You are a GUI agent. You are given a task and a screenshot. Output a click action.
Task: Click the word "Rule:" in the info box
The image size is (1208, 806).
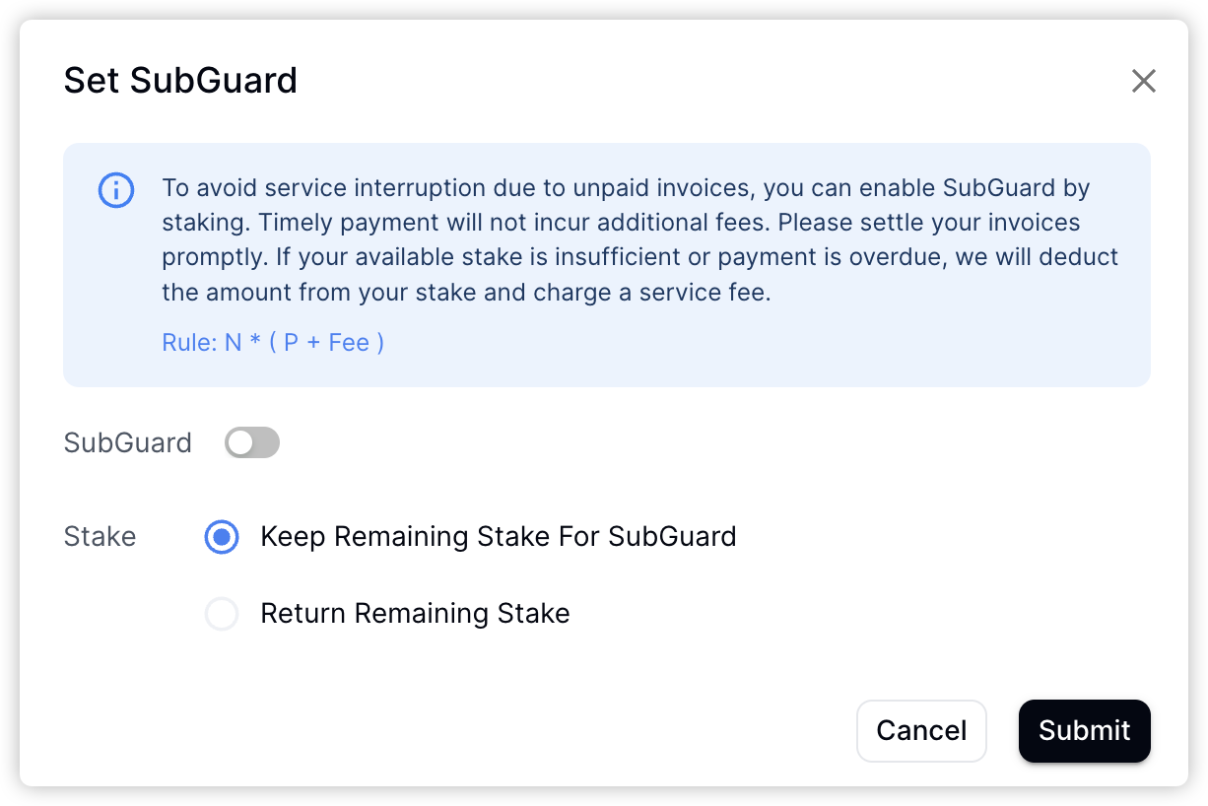189,343
